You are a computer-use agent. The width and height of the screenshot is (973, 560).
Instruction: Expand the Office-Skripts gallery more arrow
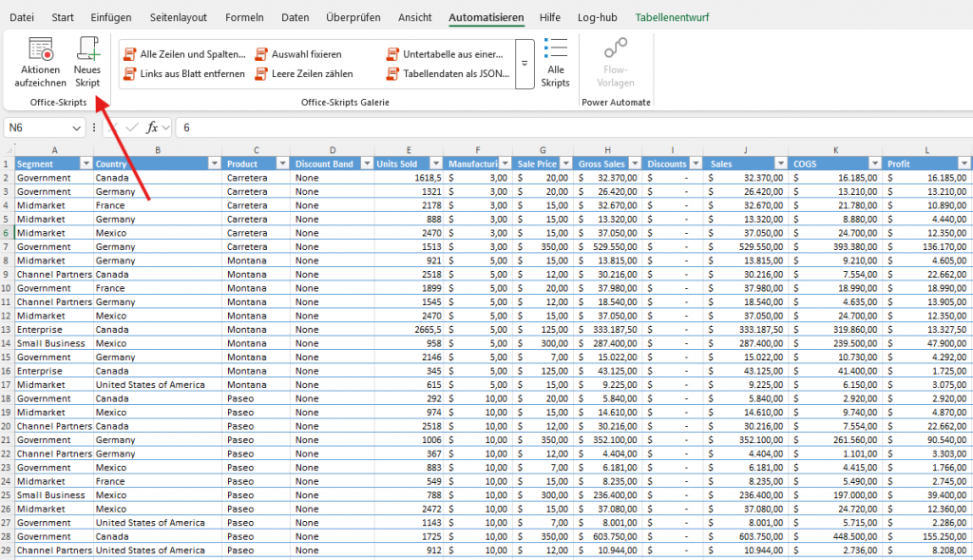point(525,64)
